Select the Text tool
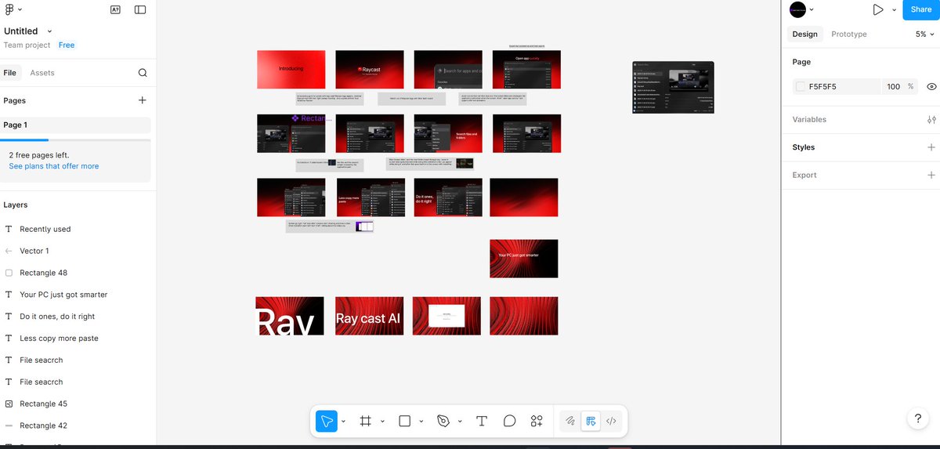 click(x=482, y=421)
